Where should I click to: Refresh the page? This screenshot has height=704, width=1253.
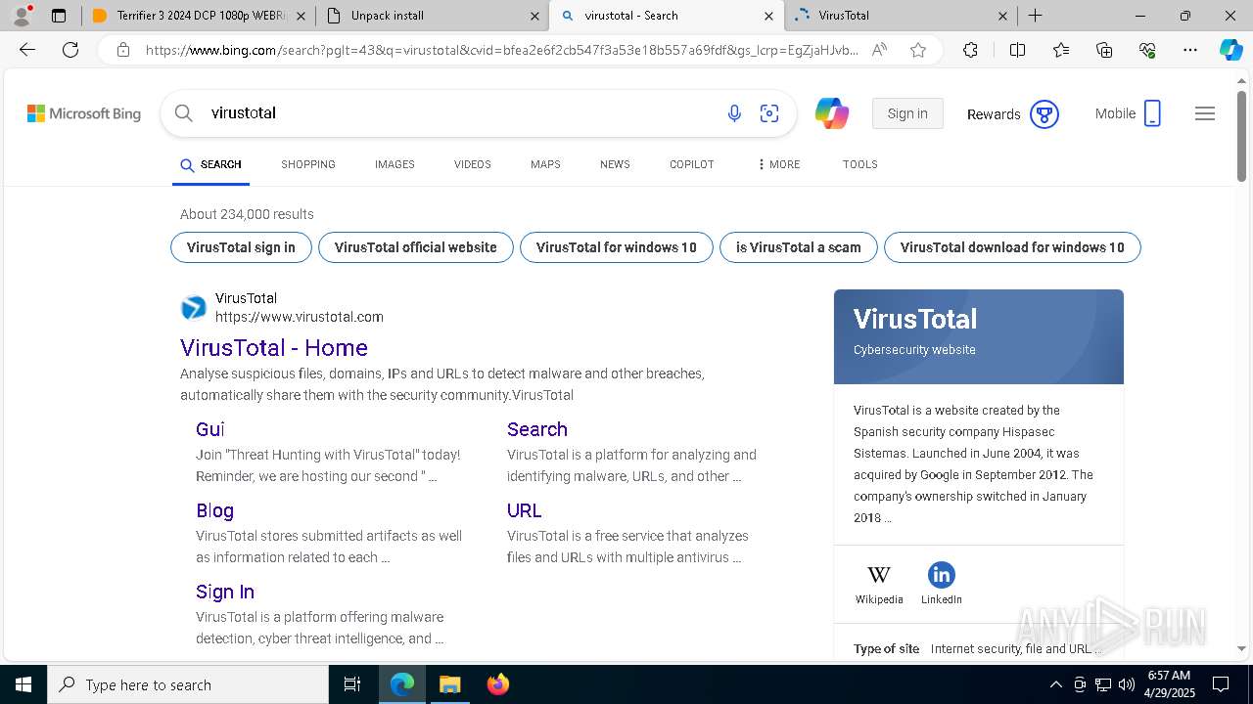(x=70, y=50)
